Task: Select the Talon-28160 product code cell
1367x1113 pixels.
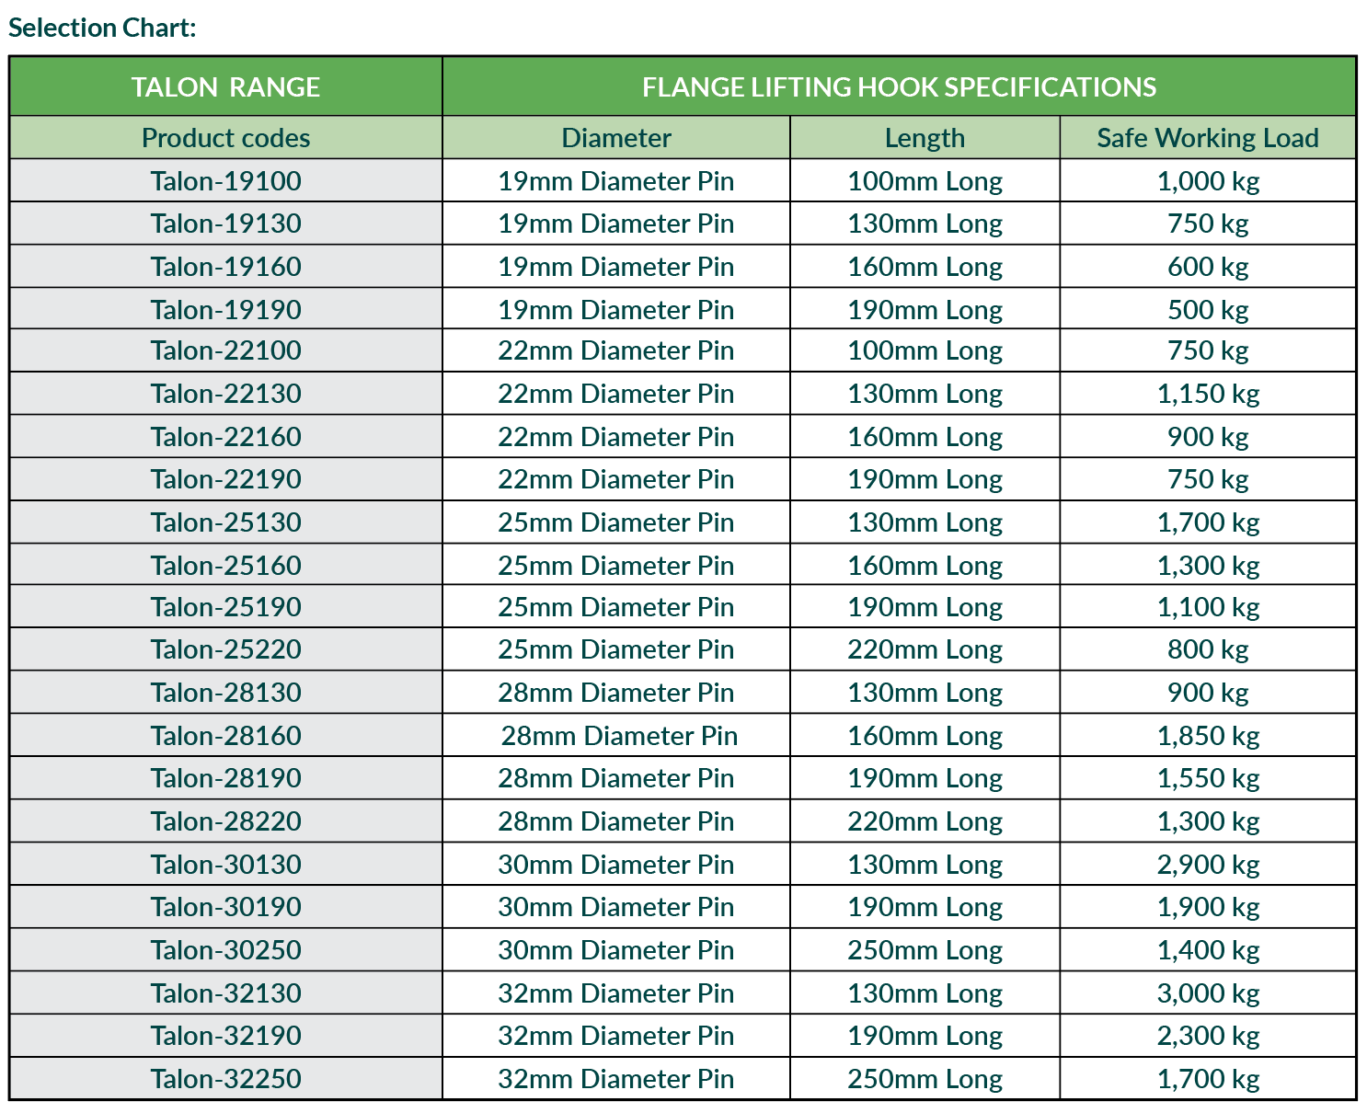Action: tap(225, 736)
